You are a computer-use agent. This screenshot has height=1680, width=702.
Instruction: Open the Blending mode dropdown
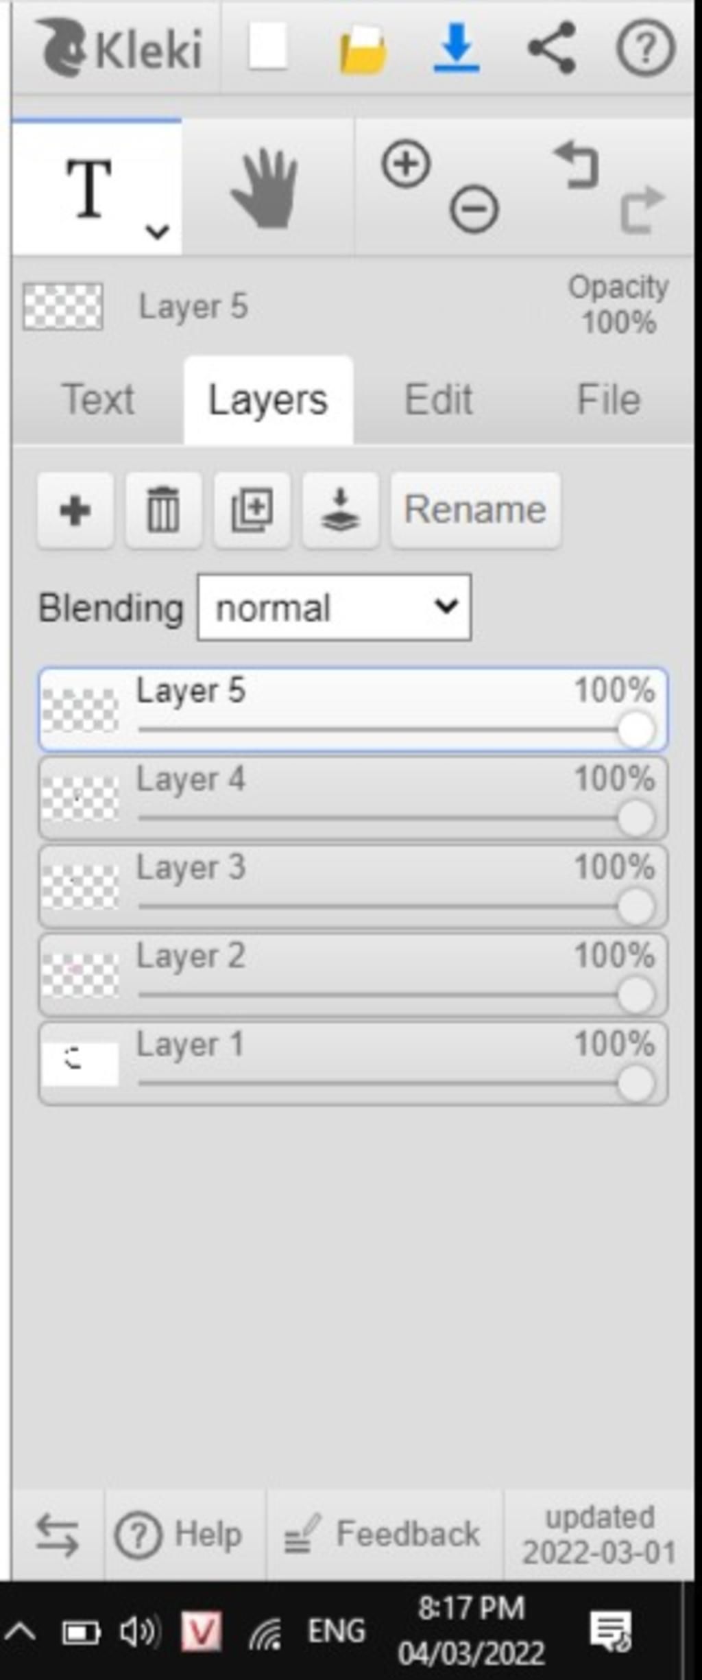tap(334, 608)
